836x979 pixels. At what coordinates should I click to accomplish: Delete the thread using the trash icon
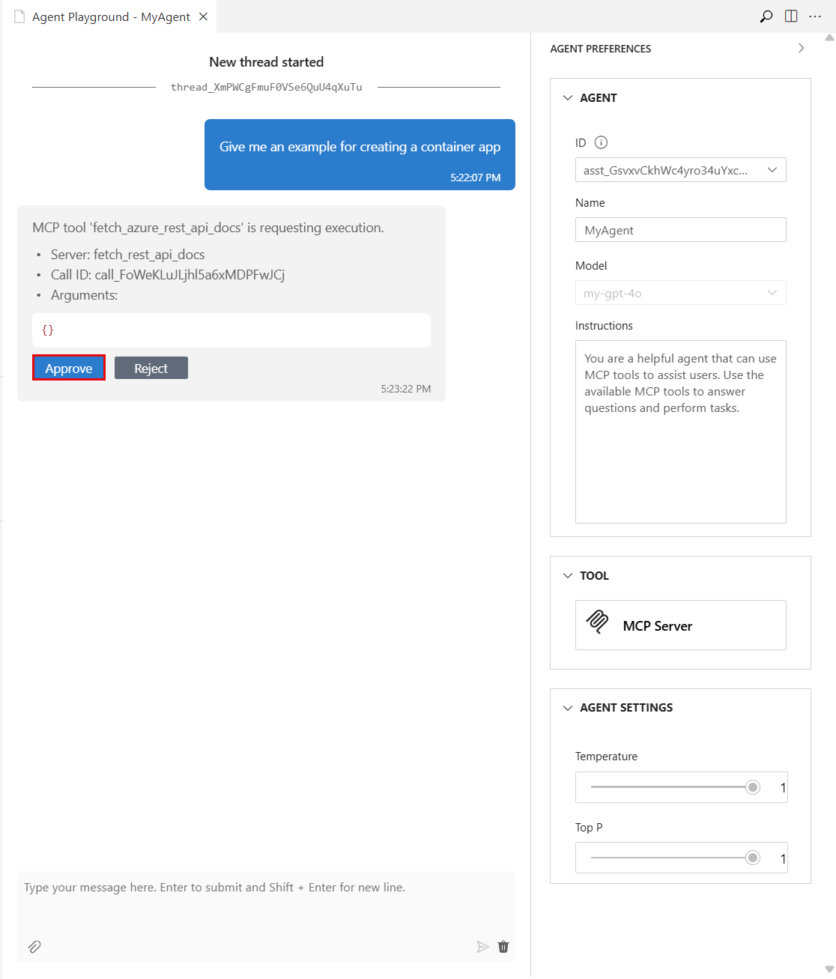pyautogui.click(x=503, y=947)
